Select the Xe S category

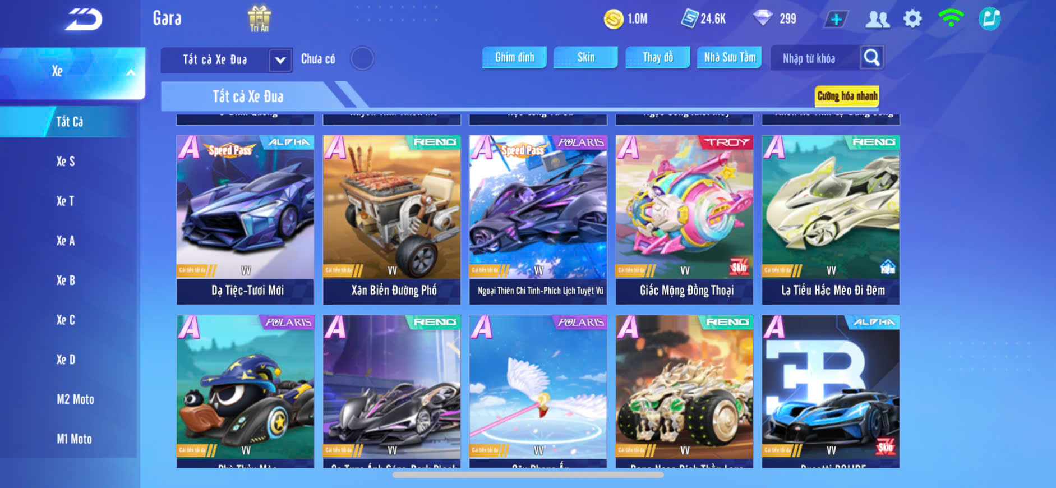point(66,162)
